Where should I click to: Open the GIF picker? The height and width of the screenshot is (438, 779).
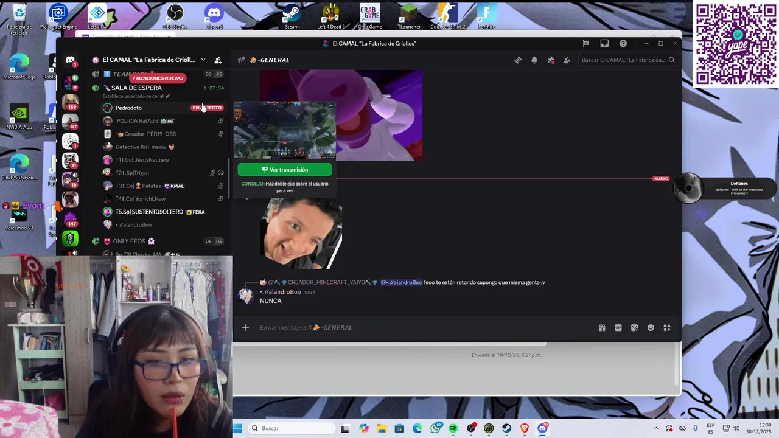tap(618, 327)
